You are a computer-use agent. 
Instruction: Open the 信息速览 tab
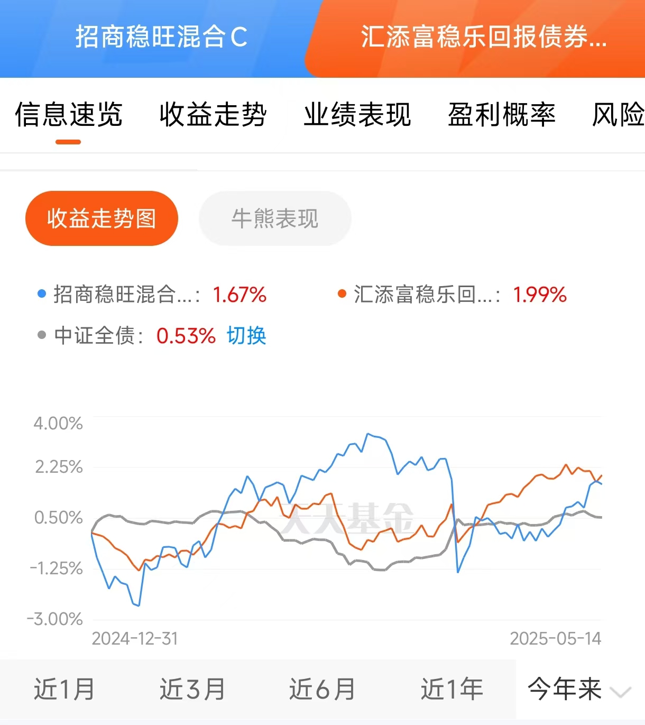click(x=69, y=114)
